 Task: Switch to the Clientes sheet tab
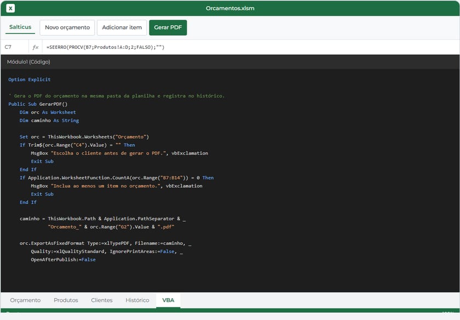(x=102, y=300)
